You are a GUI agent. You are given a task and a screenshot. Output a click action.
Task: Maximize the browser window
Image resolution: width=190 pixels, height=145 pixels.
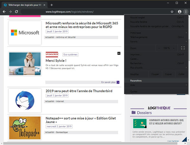point(177,3)
